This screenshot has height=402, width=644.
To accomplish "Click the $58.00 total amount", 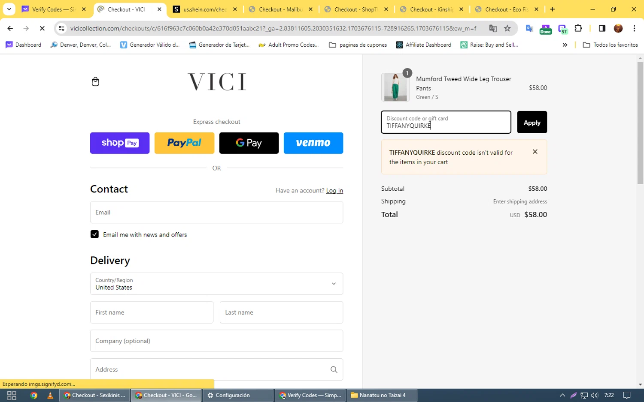I will (535, 215).
